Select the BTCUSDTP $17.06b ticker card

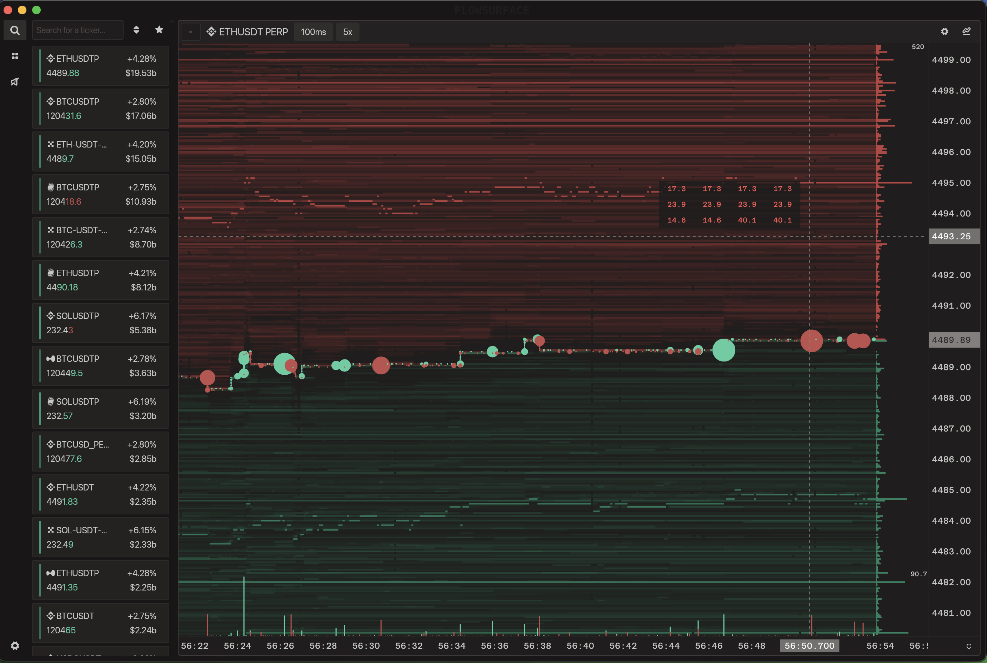(x=101, y=109)
